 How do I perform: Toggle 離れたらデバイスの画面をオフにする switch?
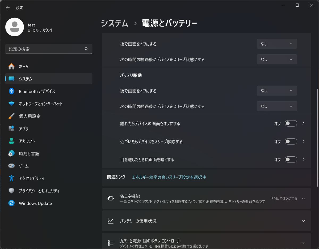(x=291, y=123)
